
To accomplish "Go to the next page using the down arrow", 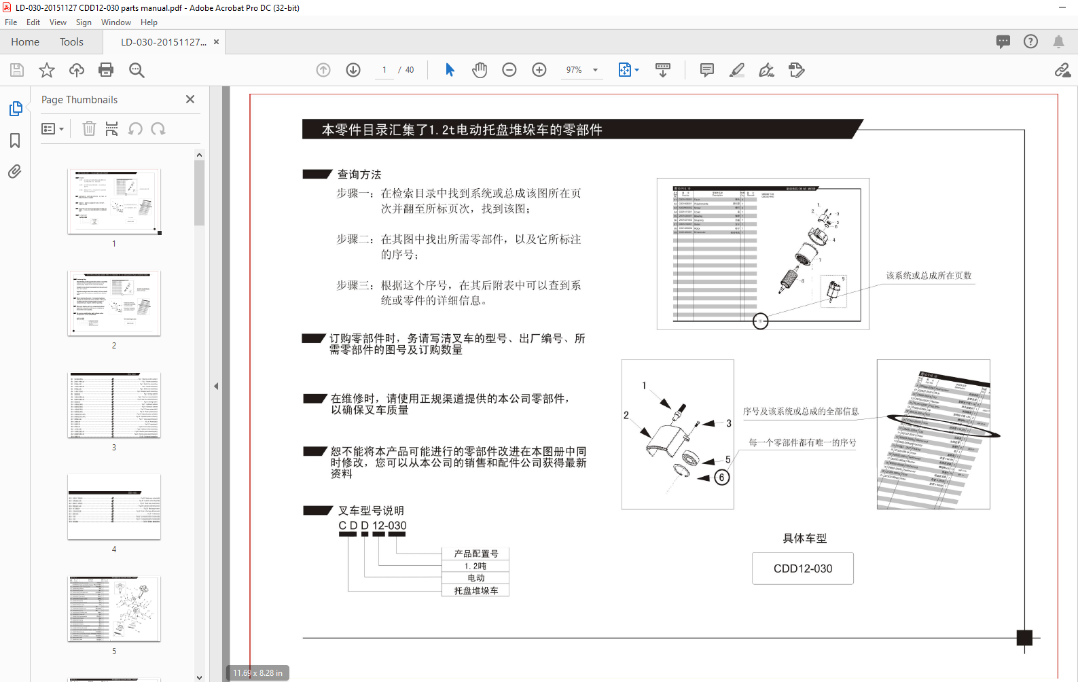I will [353, 70].
